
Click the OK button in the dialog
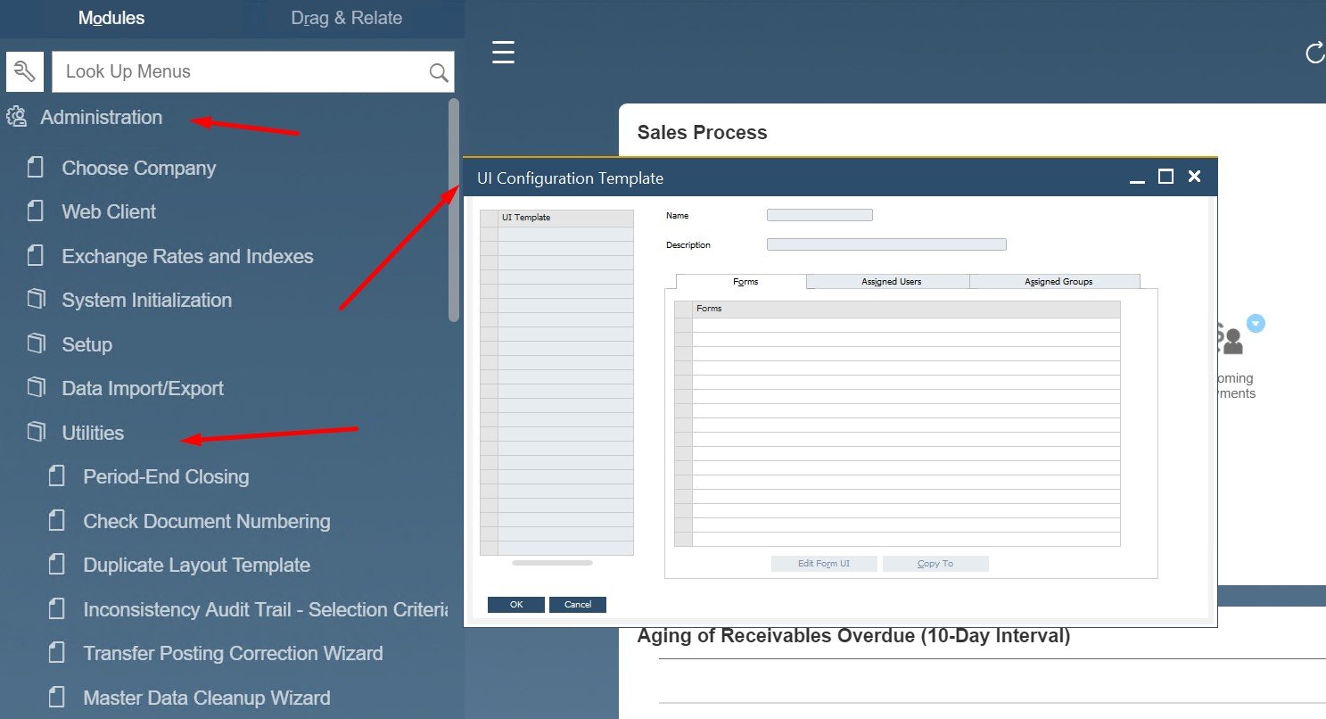(515, 604)
